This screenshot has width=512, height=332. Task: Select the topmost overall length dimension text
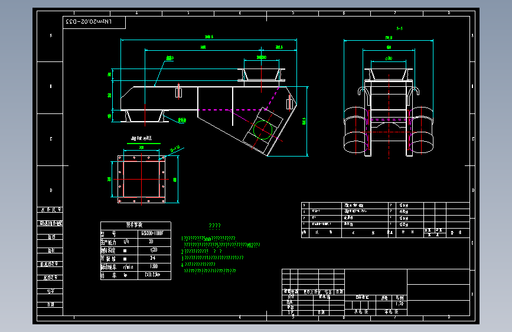209,37
